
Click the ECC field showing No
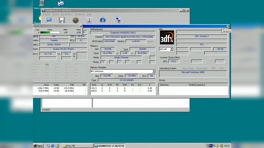coord(151,76)
